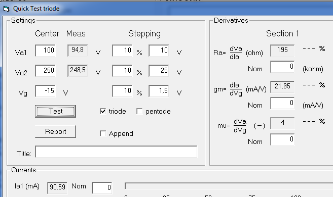Select the Va2 Center value field
Image resolution: width=333 pixels, height=197 pixels.
point(45,71)
